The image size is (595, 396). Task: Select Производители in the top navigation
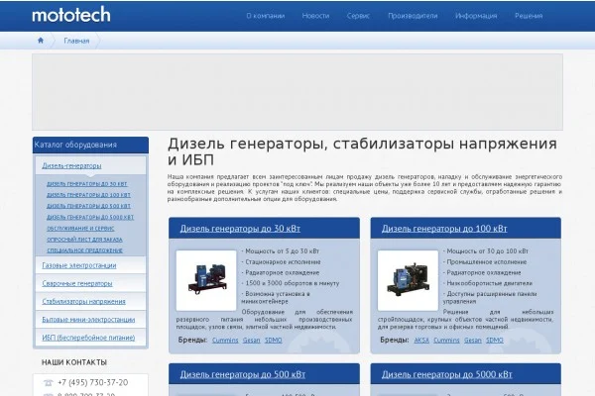coord(413,16)
